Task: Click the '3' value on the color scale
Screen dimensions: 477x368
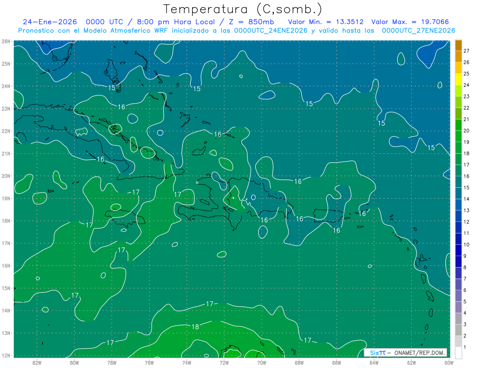Action: coord(465,324)
